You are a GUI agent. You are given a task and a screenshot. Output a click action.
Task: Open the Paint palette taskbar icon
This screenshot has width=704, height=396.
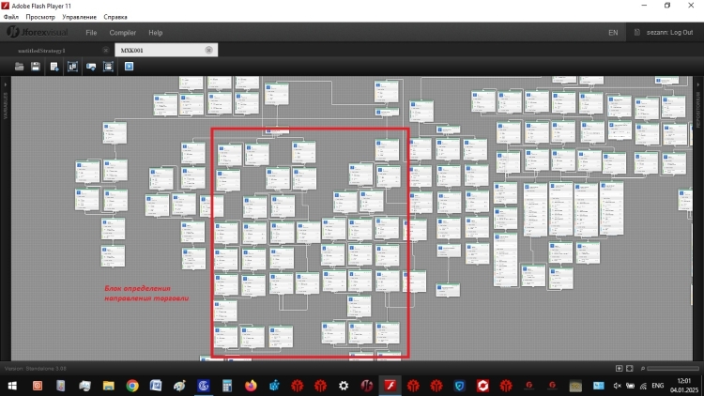[x=179, y=386]
